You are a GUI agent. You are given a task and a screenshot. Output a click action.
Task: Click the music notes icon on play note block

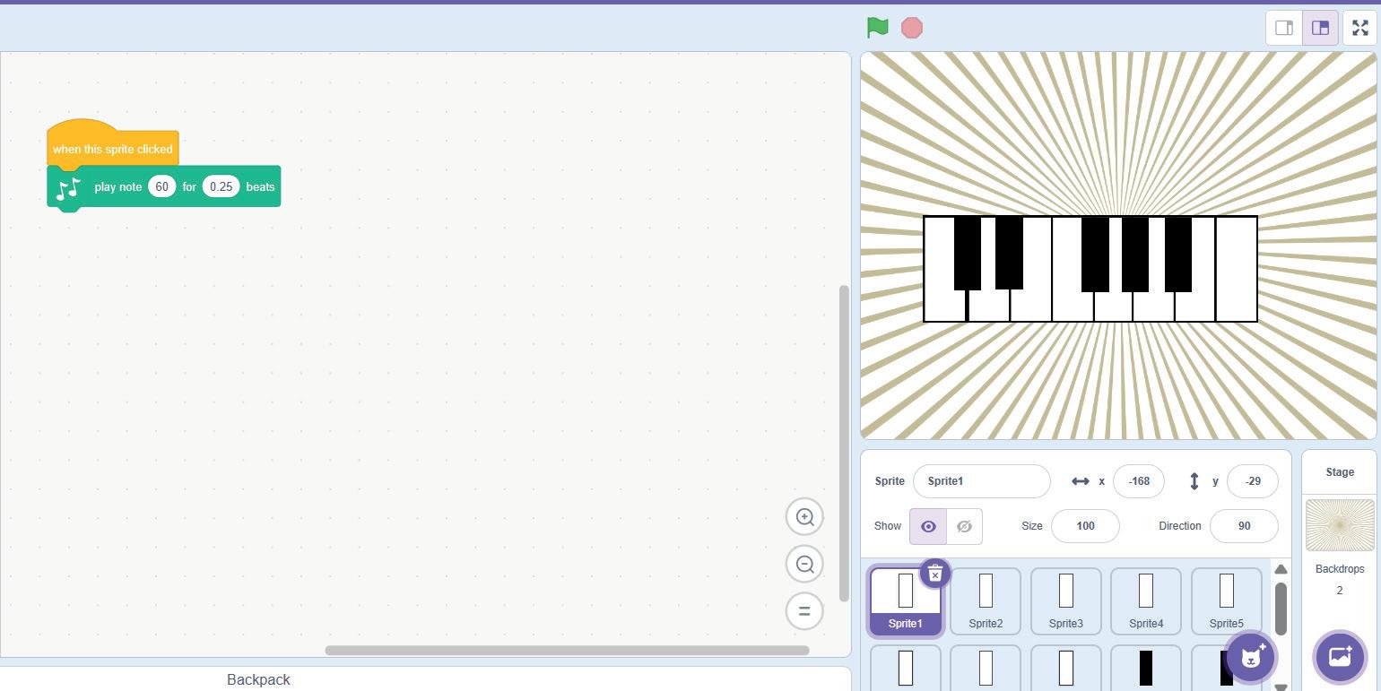pos(68,187)
